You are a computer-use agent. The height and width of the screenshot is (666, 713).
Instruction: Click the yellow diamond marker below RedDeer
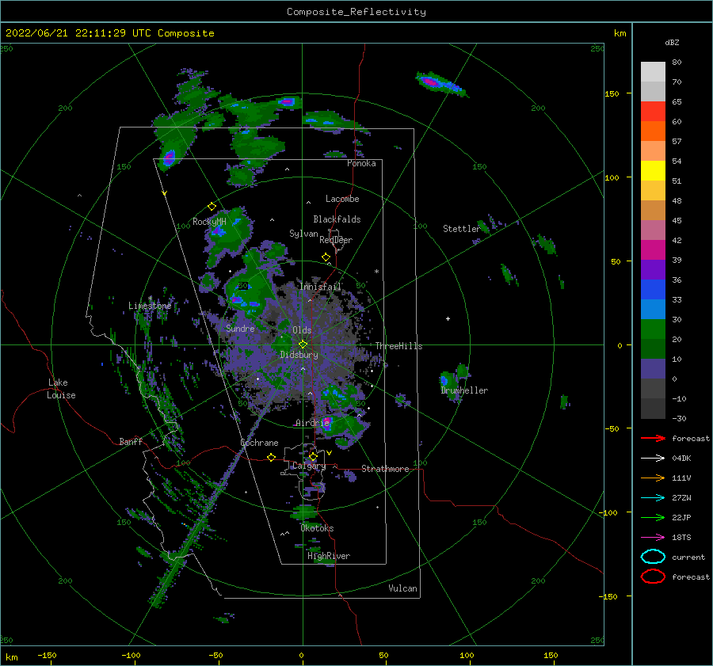coord(326,257)
